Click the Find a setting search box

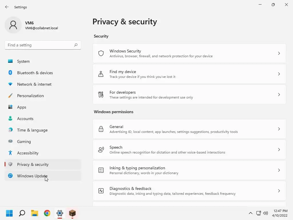tap(39, 45)
